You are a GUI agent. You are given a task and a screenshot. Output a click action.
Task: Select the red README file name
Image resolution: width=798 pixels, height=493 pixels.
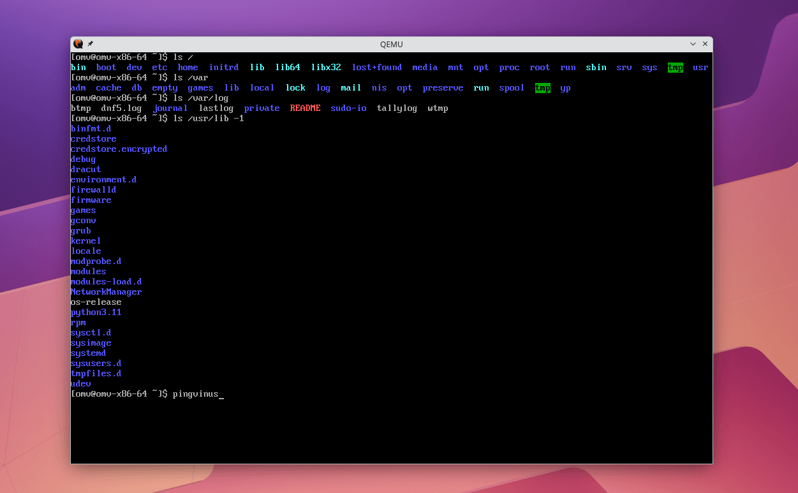click(x=306, y=108)
